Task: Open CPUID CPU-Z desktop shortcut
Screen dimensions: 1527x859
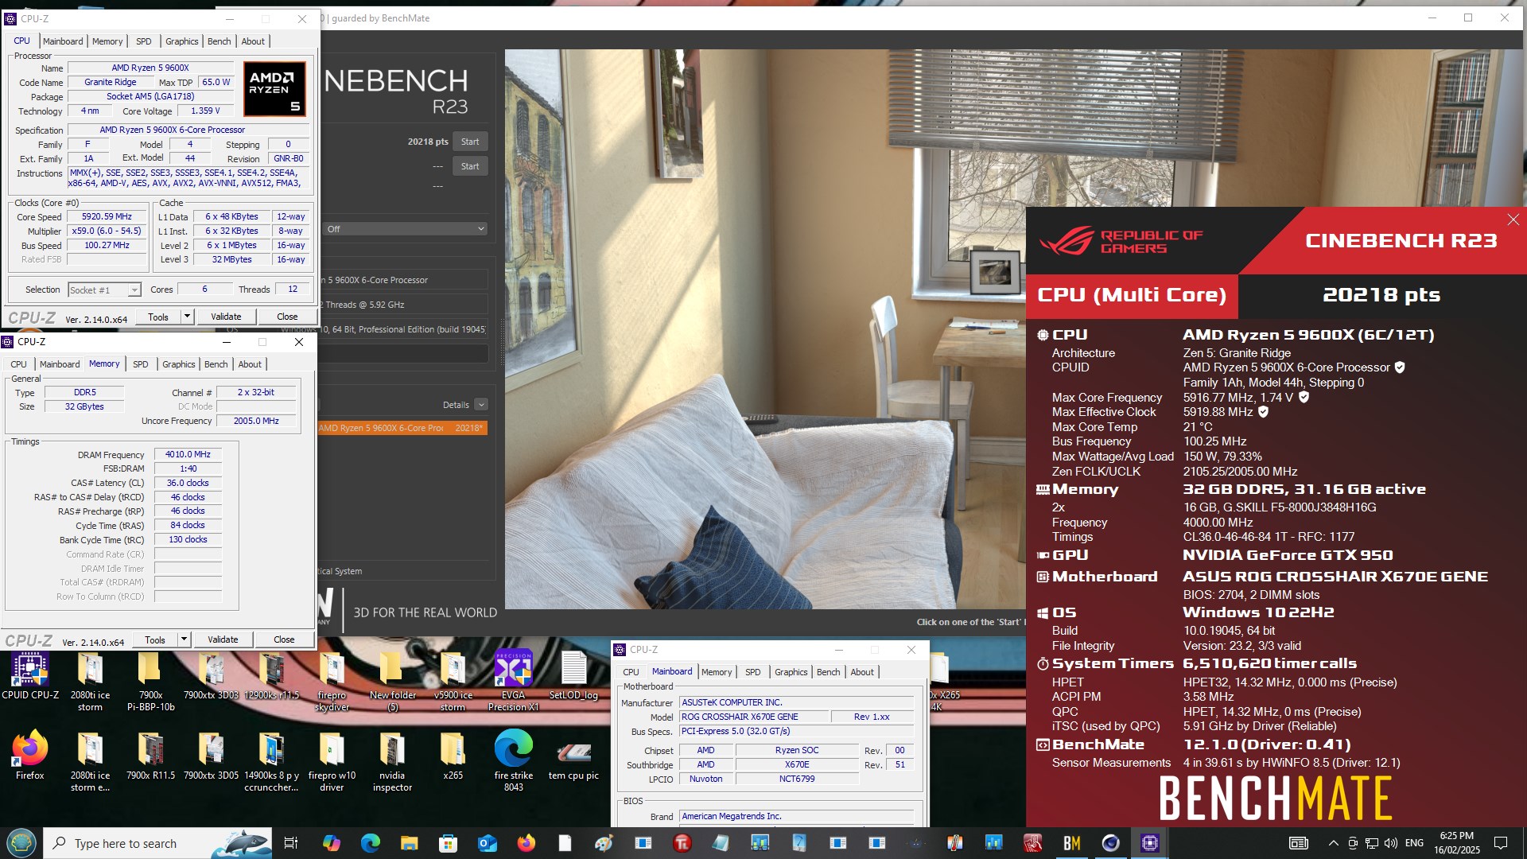Action: pos(30,677)
